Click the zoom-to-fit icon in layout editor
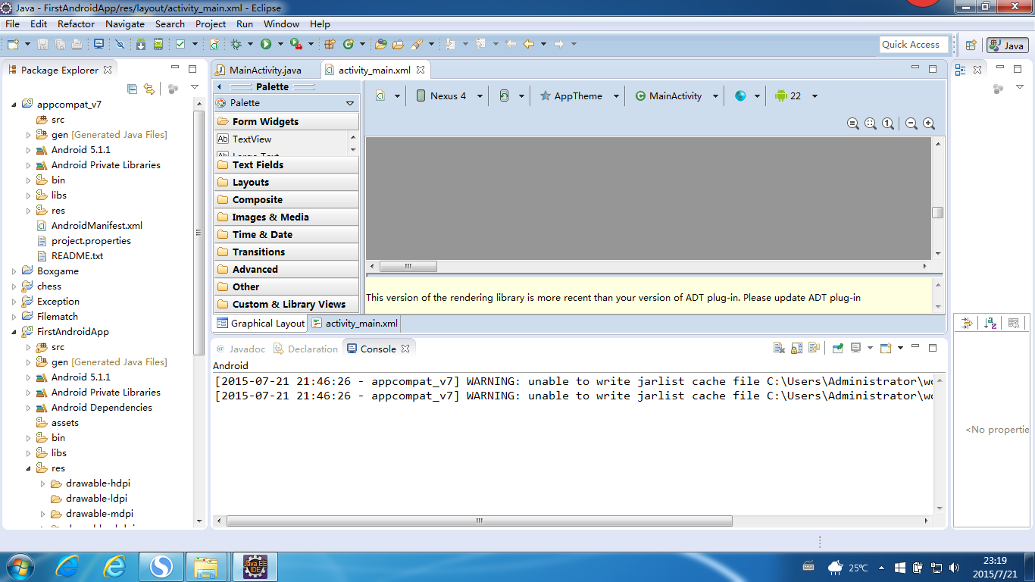Viewport: 1035px width, 582px height. pyautogui.click(x=871, y=124)
